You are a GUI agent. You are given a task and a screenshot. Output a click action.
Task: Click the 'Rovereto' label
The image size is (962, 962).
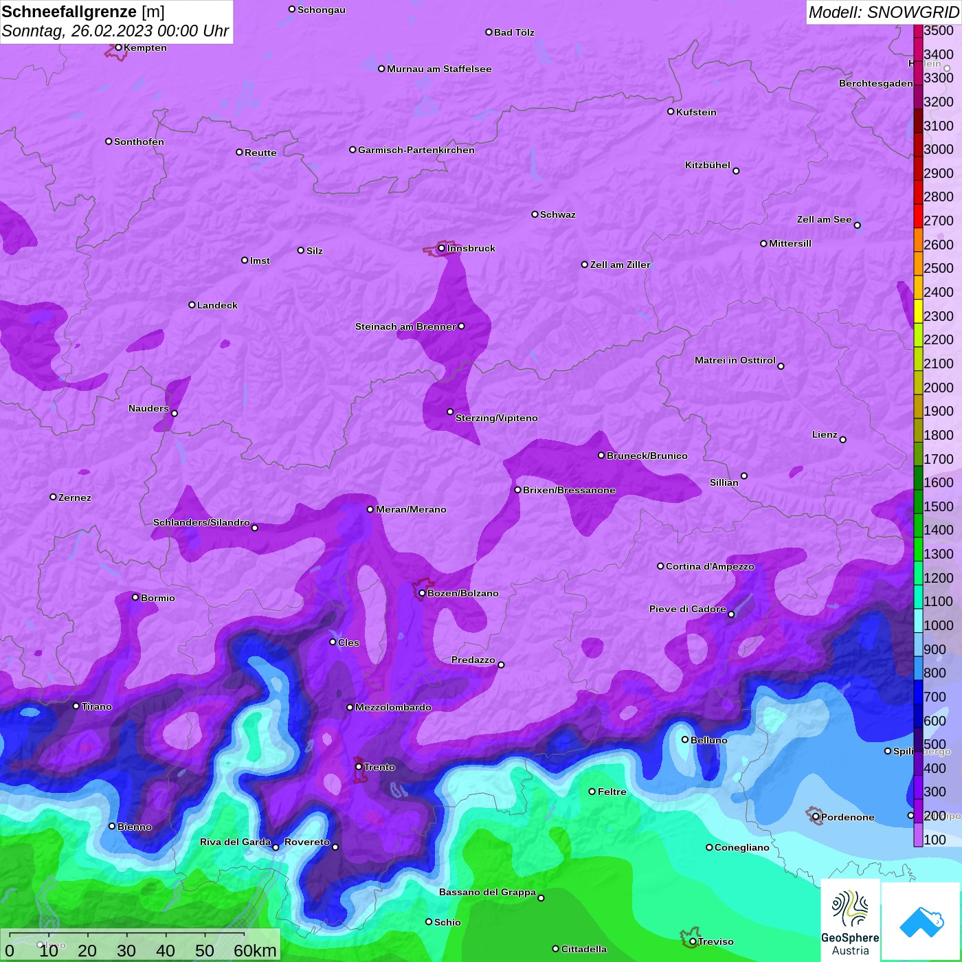pos(307,842)
